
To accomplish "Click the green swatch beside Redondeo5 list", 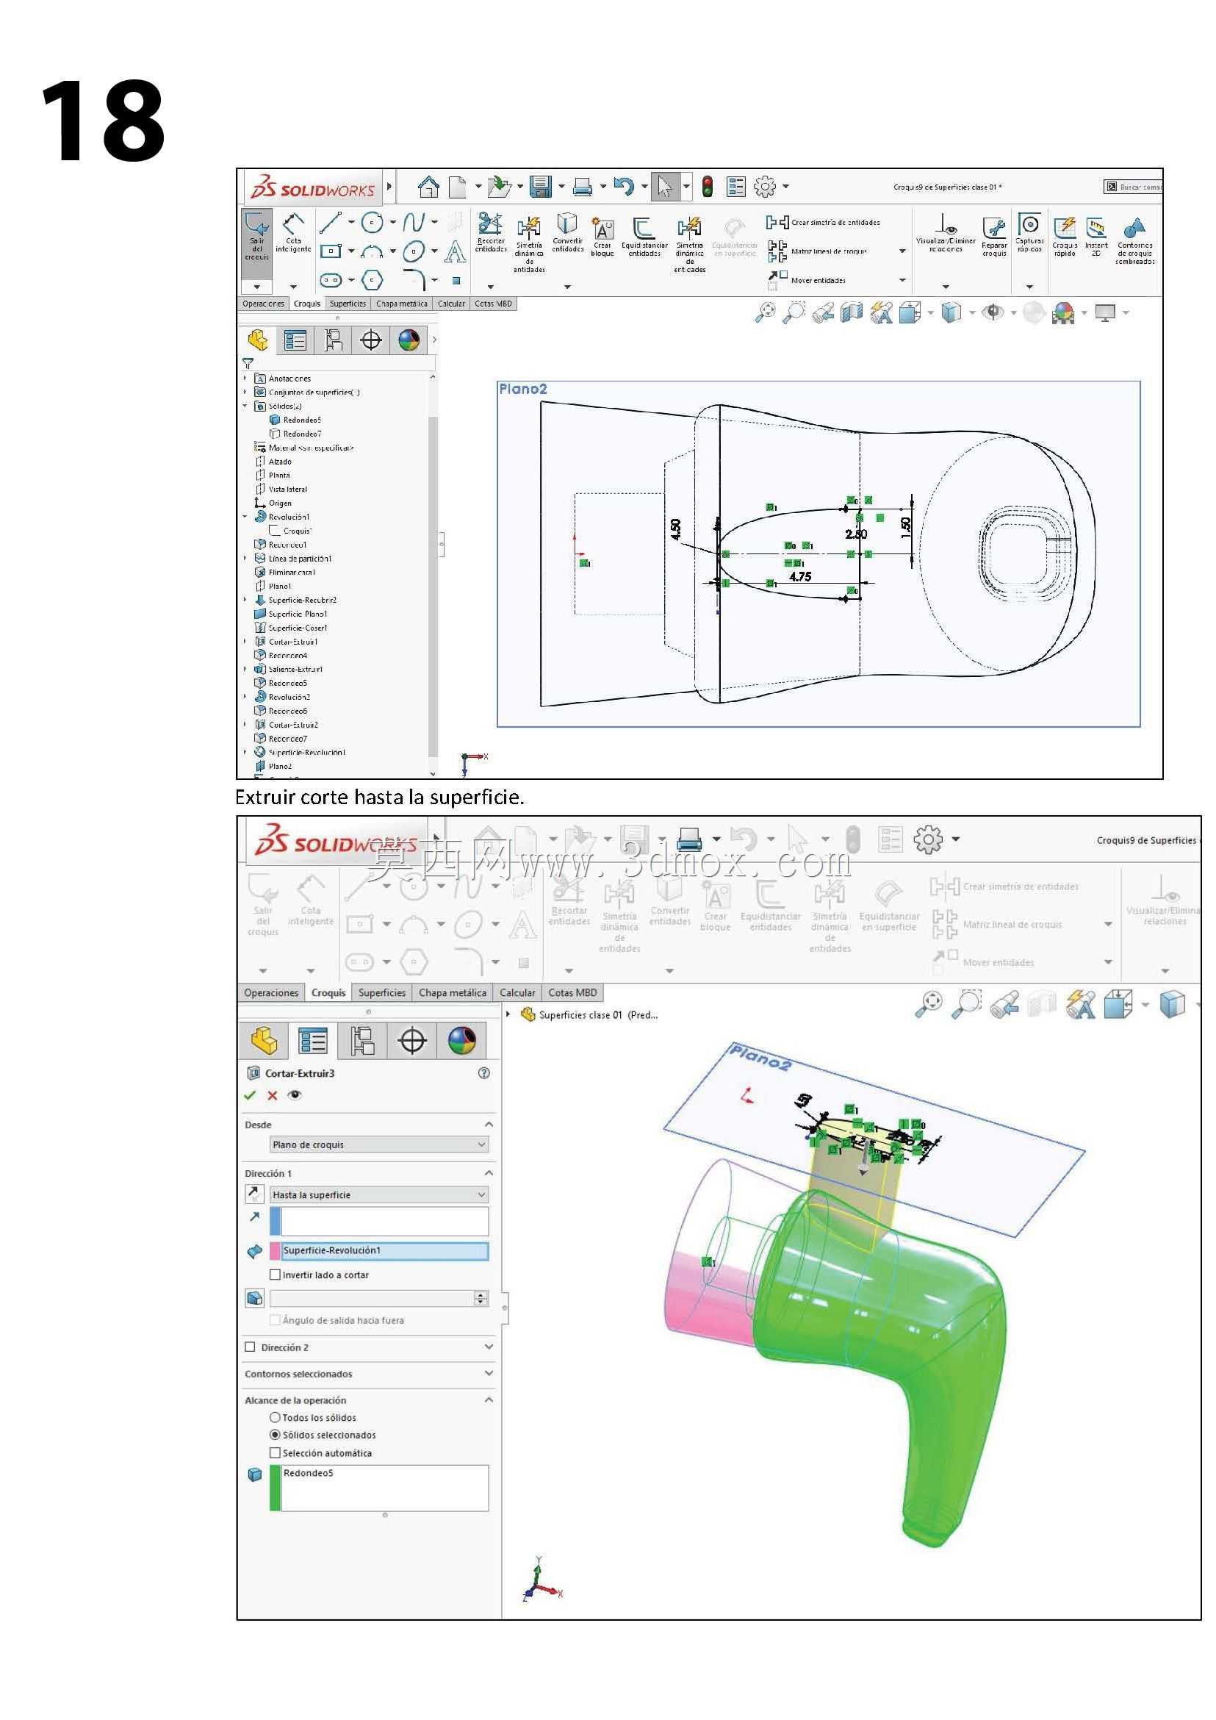I will click(275, 1488).
